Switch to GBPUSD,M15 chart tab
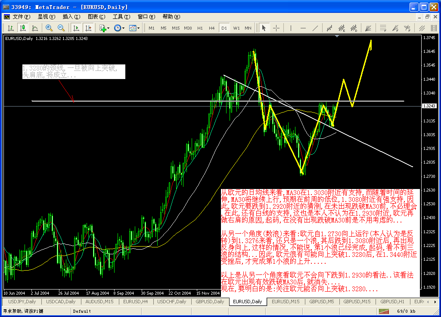Viewport: 441px width, 317px height. [357, 302]
